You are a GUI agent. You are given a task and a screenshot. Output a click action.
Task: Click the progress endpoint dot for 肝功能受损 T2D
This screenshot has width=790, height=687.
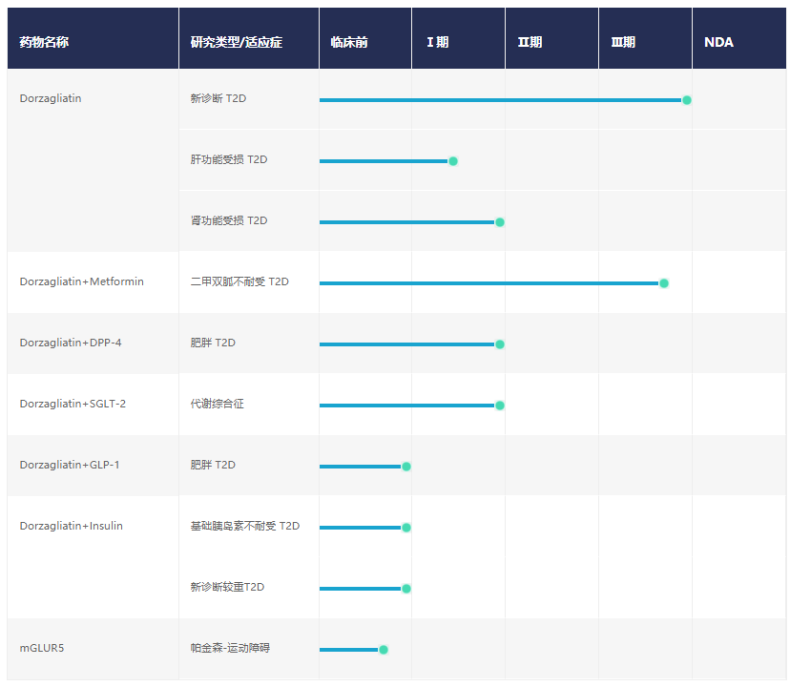pos(453,161)
